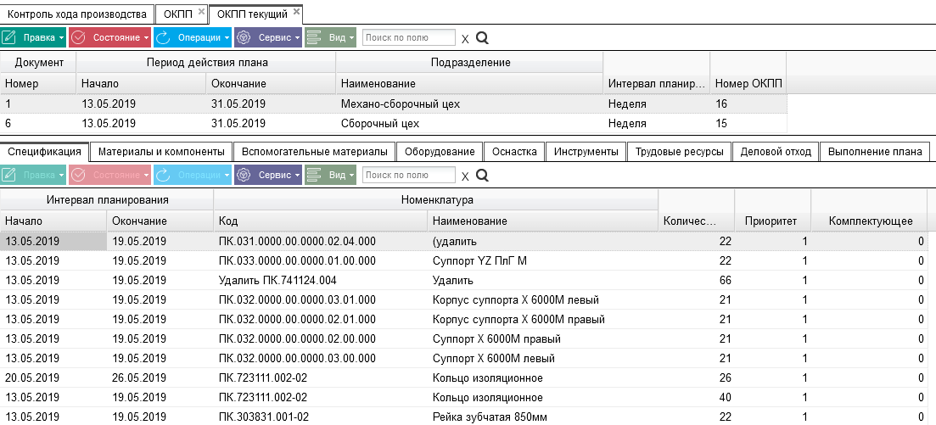Open the Оснастка tab
The height and width of the screenshot is (425, 936).
(x=514, y=152)
